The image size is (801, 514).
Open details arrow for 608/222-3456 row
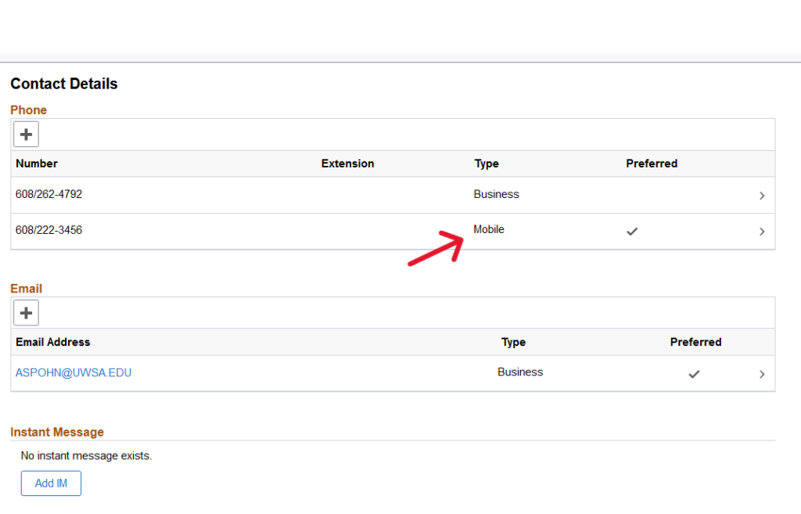(762, 232)
